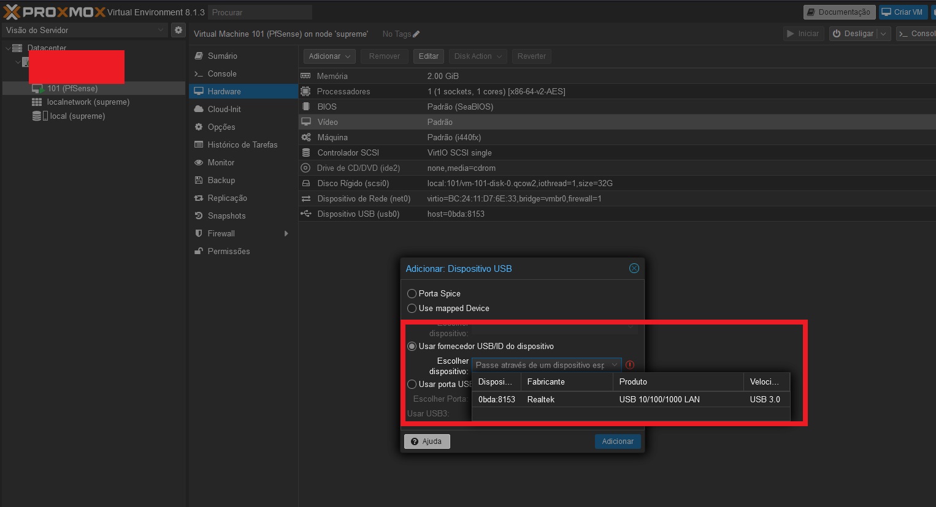Click the Memória RAM icon
The height and width of the screenshot is (507, 936).
pyautogui.click(x=305, y=76)
